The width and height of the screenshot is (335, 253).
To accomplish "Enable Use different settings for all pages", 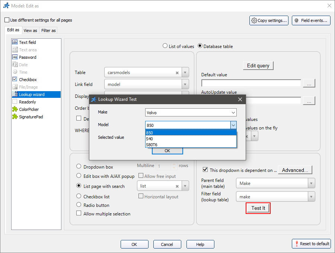I will coord(6,20).
